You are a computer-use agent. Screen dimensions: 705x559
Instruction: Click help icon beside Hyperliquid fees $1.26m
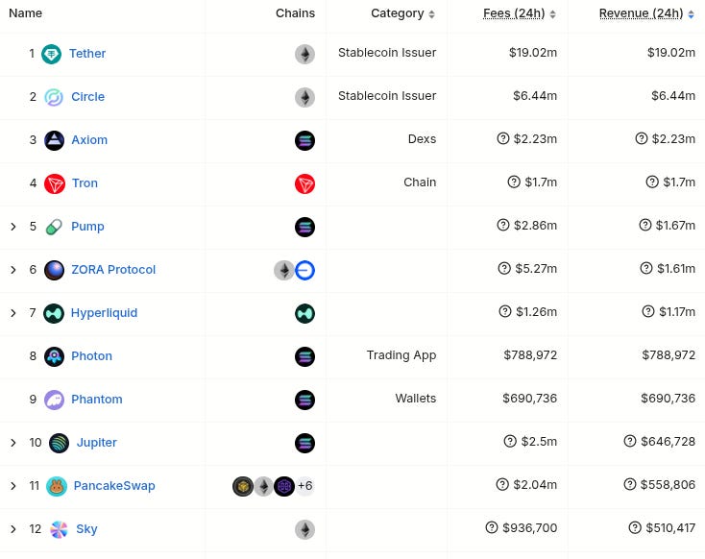(505, 311)
